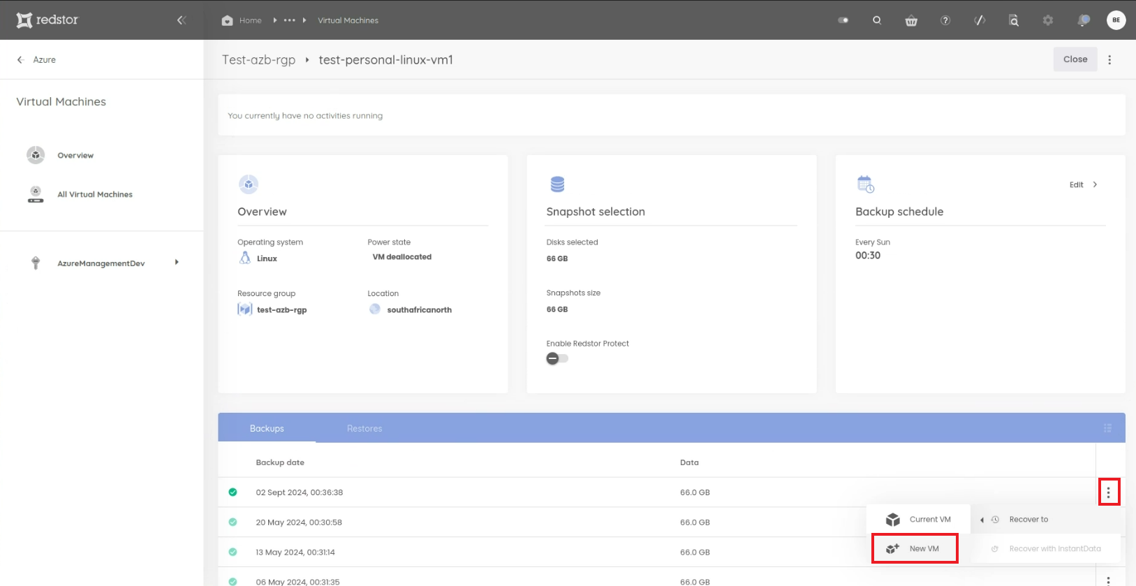Image resolution: width=1136 pixels, height=586 pixels.
Task: Open the Home breadcrumb link
Action: click(x=251, y=20)
